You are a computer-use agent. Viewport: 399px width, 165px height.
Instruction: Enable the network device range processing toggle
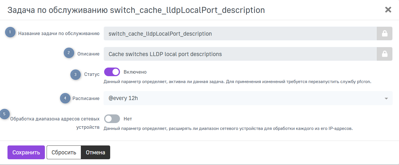click(x=112, y=118)
